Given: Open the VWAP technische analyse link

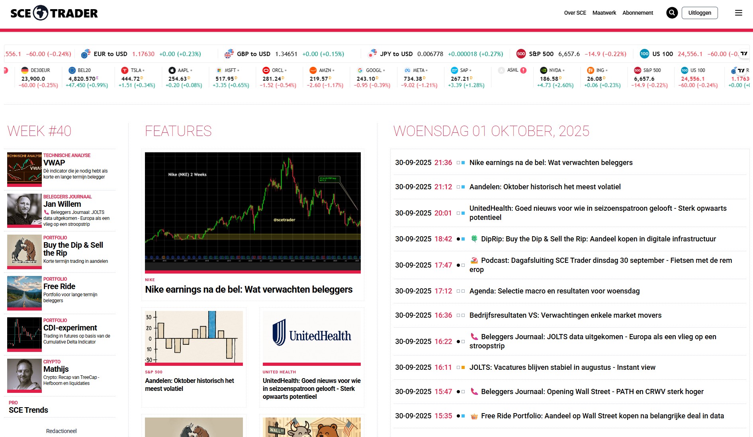Looking at the screenshot, I should pyautogui.click(x=54, y=163).
